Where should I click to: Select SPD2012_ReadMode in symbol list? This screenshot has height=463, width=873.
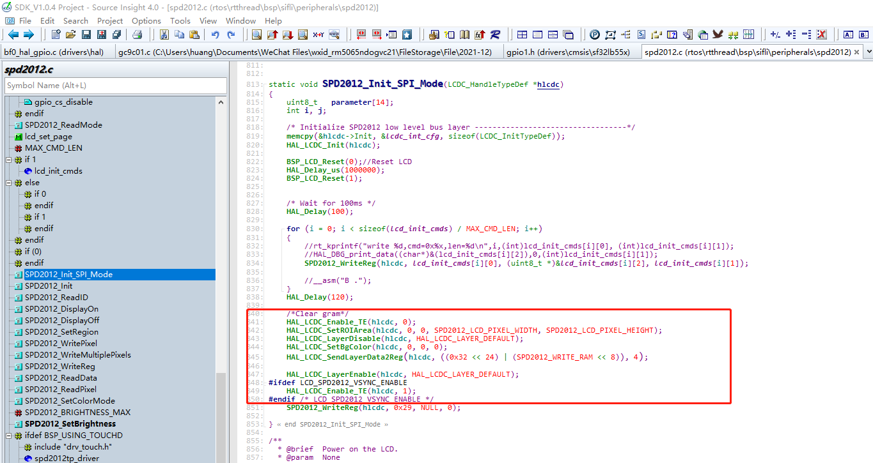point(63,125)
